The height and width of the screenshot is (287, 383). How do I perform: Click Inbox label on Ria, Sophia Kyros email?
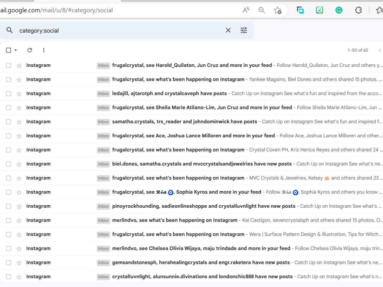coord(103,192)
